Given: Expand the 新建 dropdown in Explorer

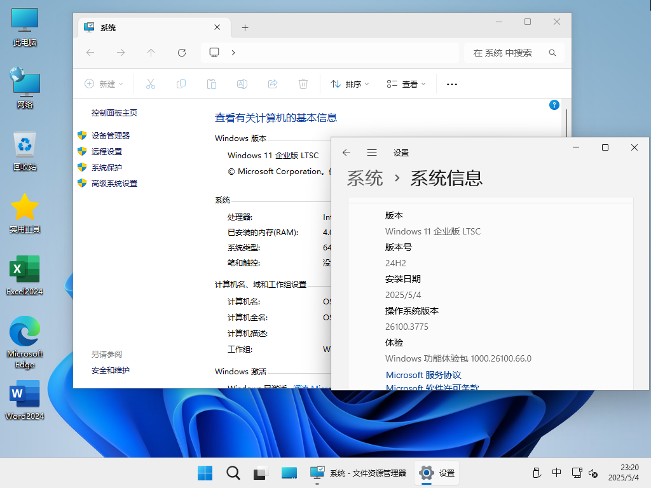Looking at the screenshot, I should 104,85.
